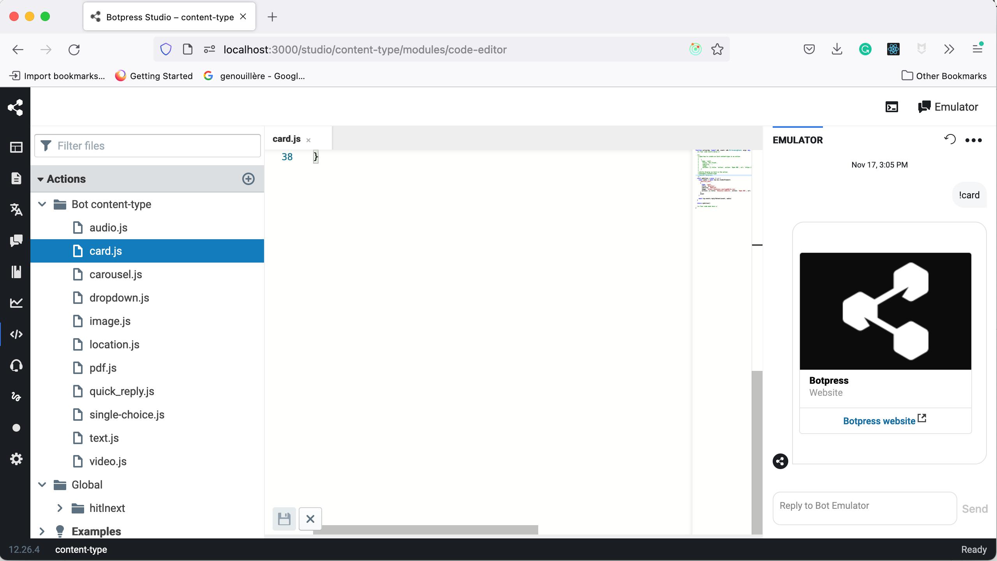Toggle the Emulator panel button
The width and height of the screenshot is (997, 561).
coord(948,107)
